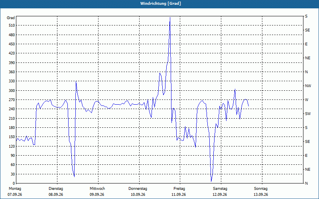
Task: Click the '330' y-axis value
Action: [12, 81]
